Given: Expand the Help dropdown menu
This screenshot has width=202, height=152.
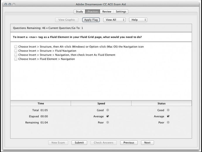Looking at the screenshot, I should (138, 20).
